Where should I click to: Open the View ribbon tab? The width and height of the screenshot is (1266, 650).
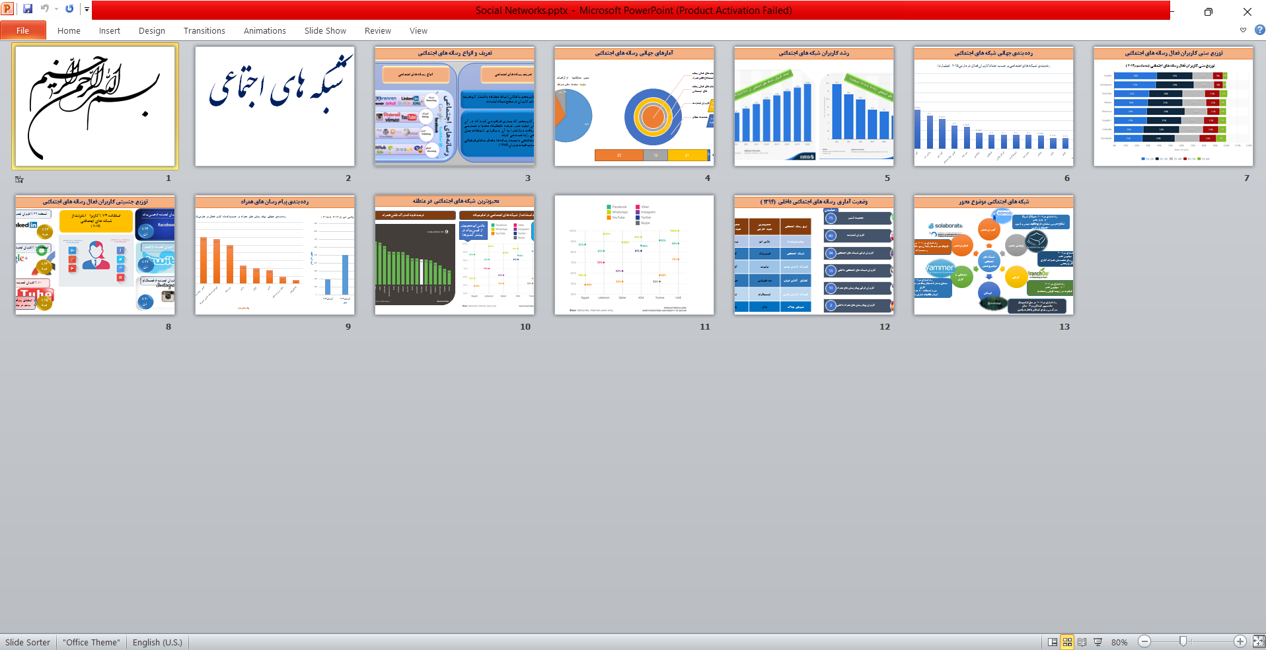[x=418, y=30]
